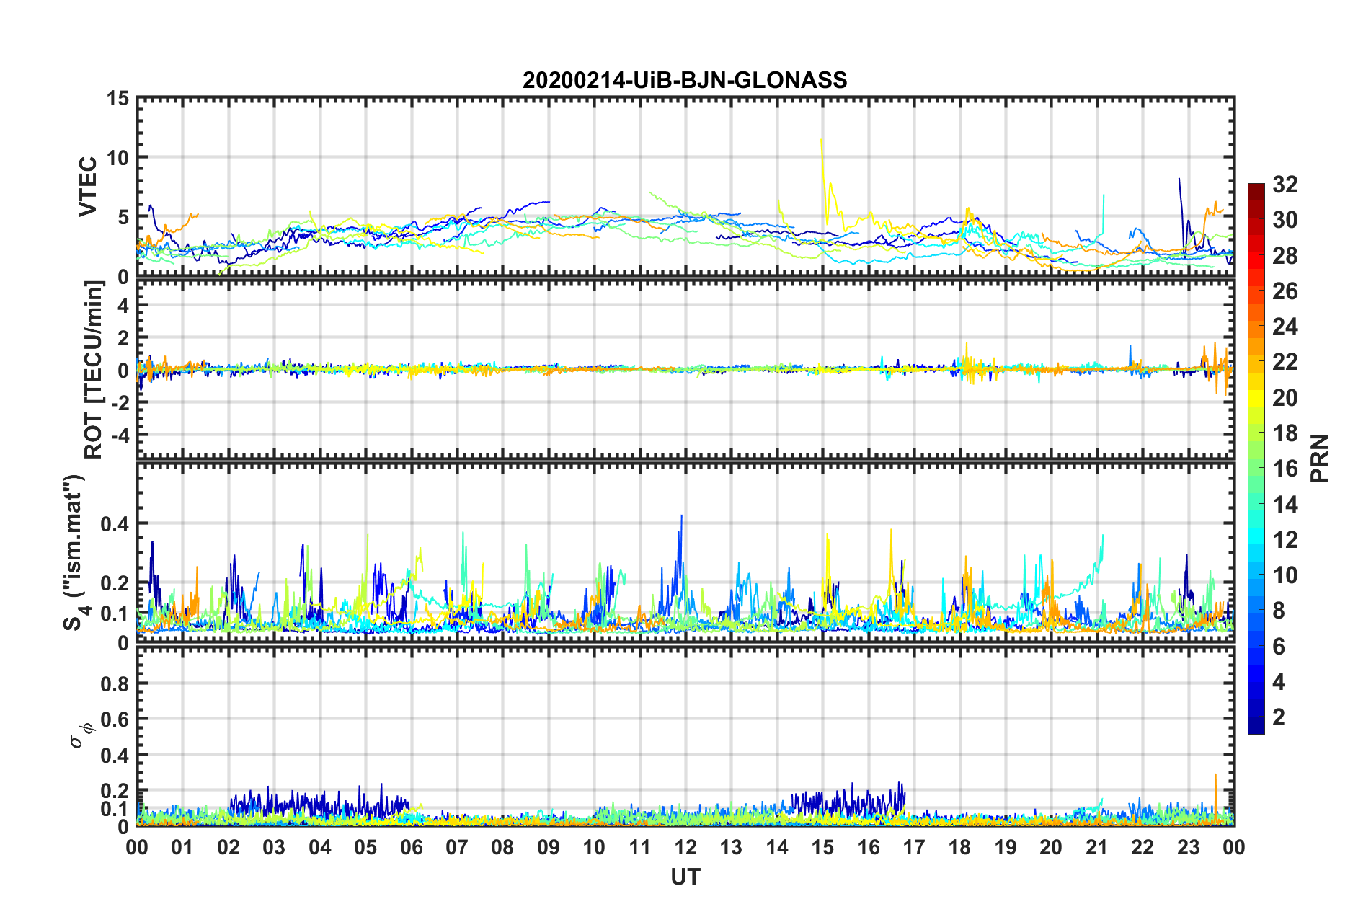Image resolution: width=1371 pixels, height=917 pixels.
Task: Click the colorbar tick label 10
Action: 1285,575
